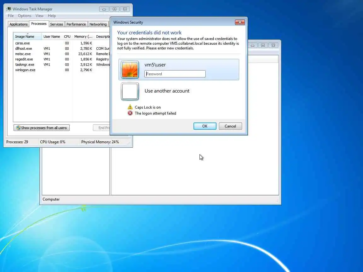The height and width of the screenshot is (272, 363).
Task: Sort by the Description column header
Action: point(102,37)
